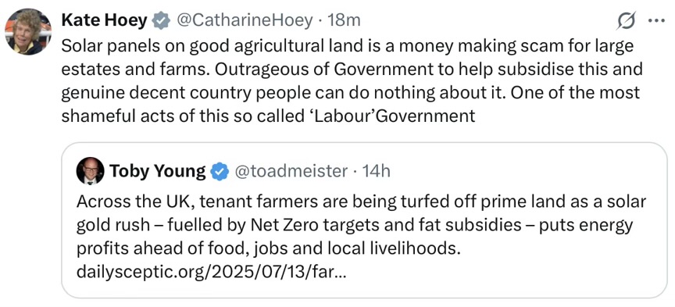
Task: Open the three-dot more options menu
Action: tap(656, 20)
